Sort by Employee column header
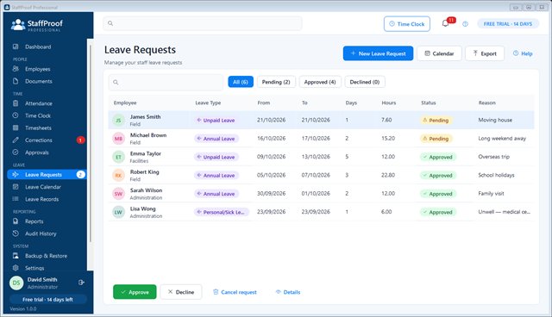Image resolution: width=552 pixels, height=317 pixels. 125,103
